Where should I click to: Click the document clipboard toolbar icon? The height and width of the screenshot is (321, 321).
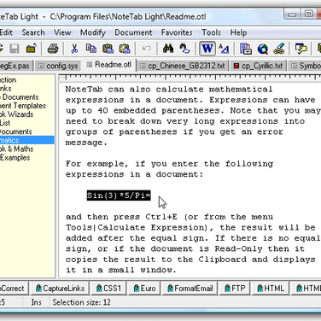click(x=246, y=49)
